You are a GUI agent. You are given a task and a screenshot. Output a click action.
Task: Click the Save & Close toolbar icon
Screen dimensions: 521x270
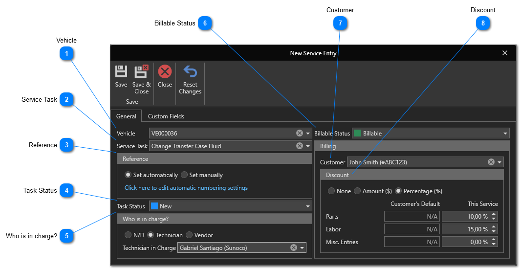141,72
